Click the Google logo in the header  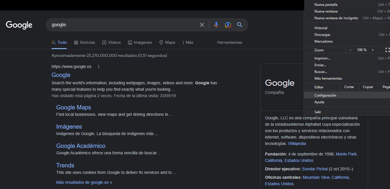19,25
